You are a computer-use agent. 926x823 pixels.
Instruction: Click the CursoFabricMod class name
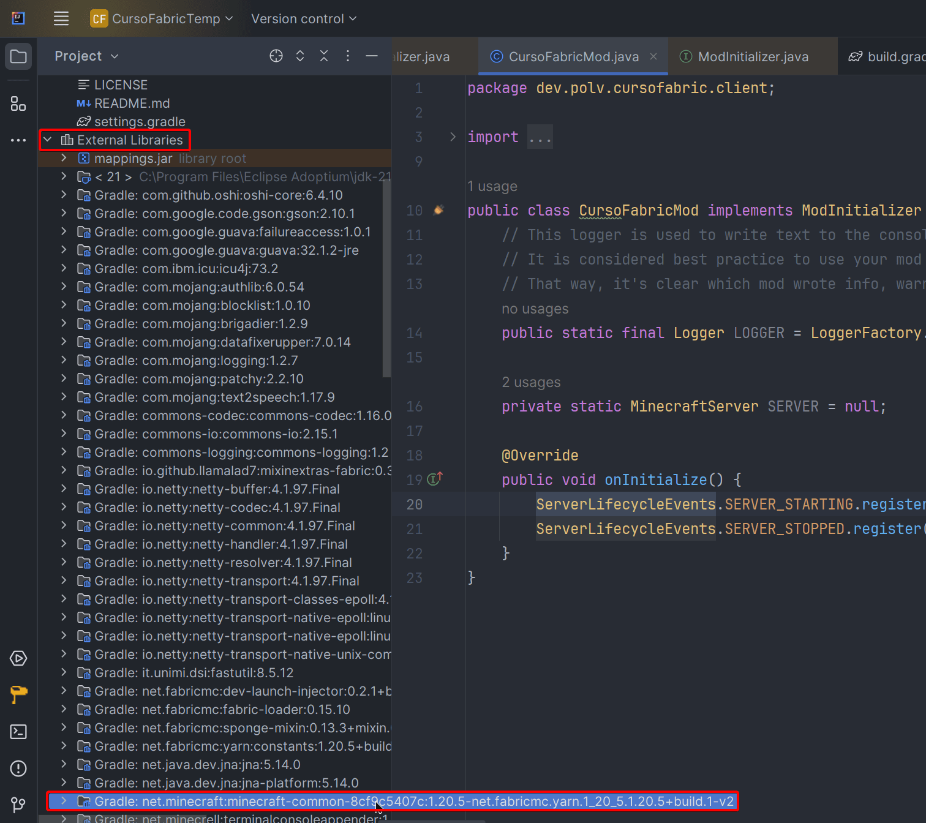coord(639,210)
